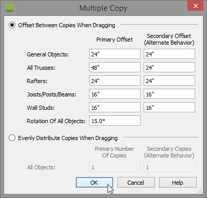Focus the Wall Studs secondary offset field
Viewport: 207px width, 198px height.
tap(169, 107)
